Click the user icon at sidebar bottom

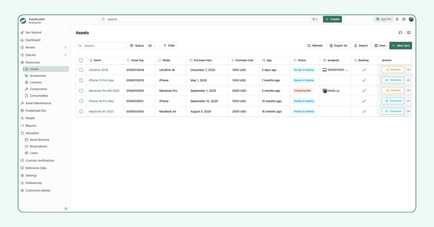tap(66, 209)
